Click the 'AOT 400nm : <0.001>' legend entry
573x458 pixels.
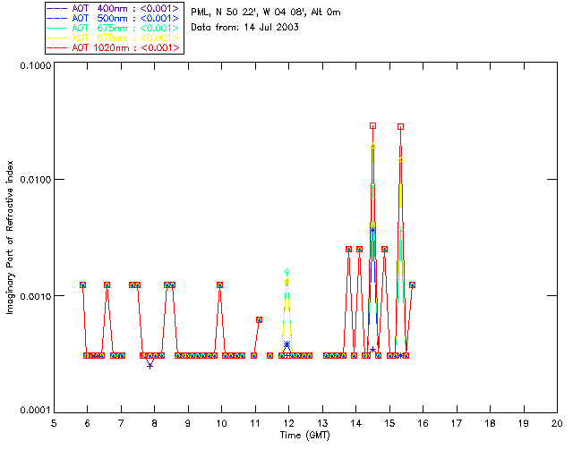click(x=114, y=8)
